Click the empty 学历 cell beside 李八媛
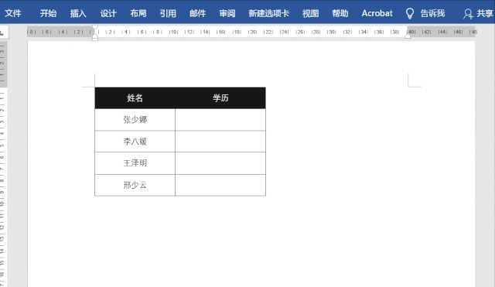The height and width of the screenshot is (287, 495). (x=220, y=142)
